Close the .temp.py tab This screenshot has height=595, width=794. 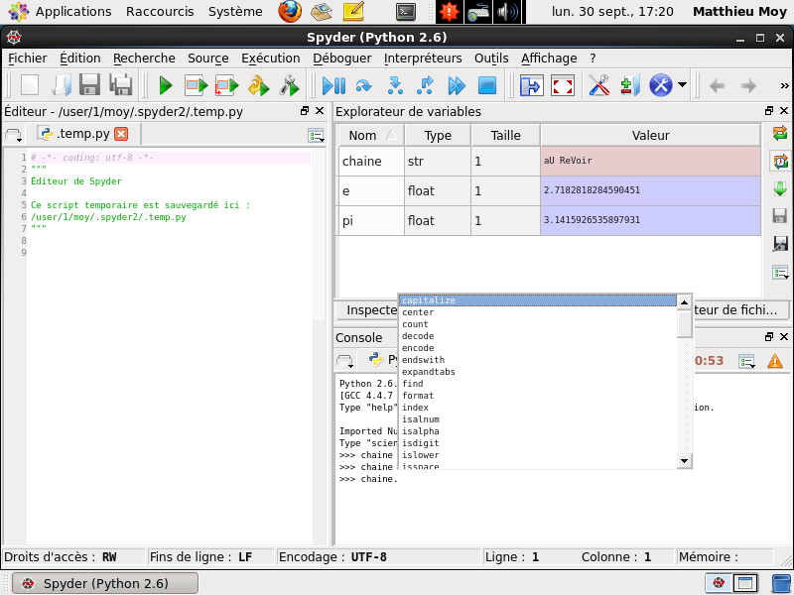click(121, 134)
